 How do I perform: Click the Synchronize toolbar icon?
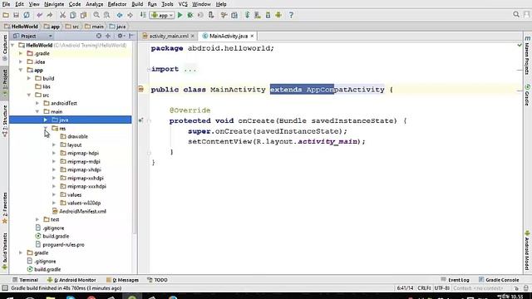click(27, 15)
